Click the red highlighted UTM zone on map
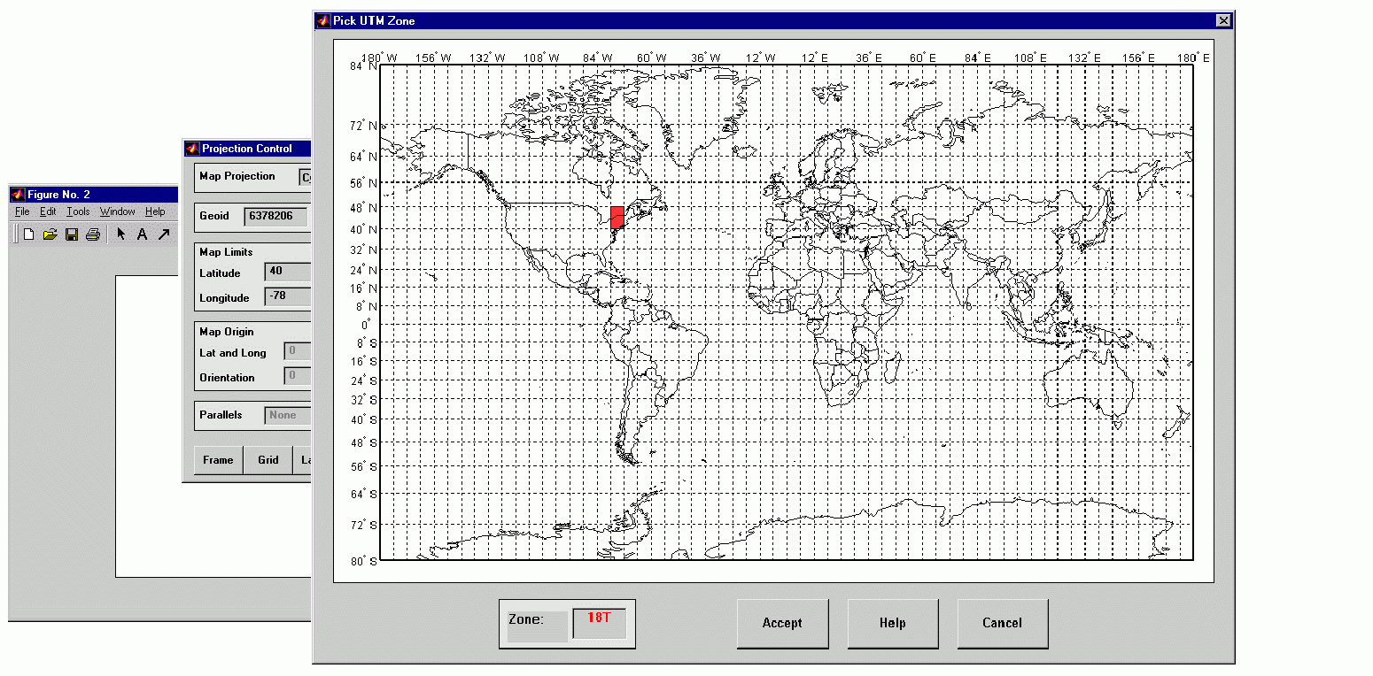1373x676 pixels. tap(617, 217)
